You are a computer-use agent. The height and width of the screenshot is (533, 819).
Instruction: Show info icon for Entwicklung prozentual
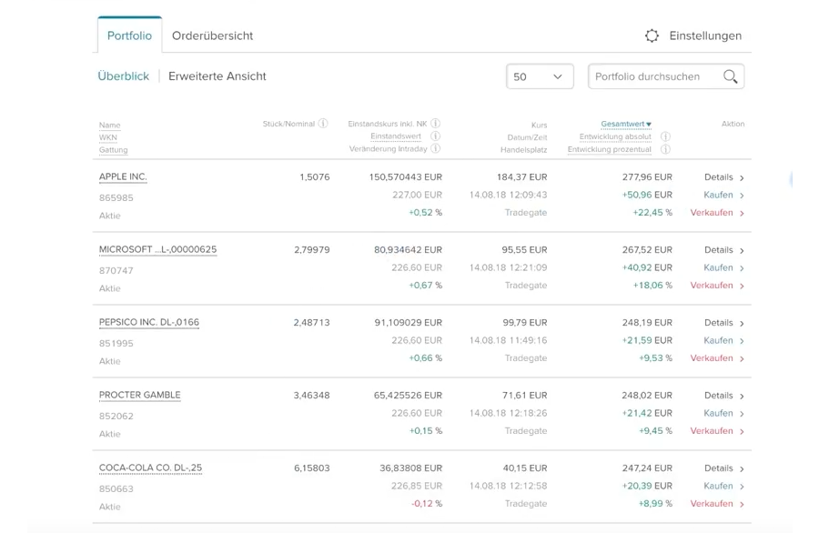(665, 149)
